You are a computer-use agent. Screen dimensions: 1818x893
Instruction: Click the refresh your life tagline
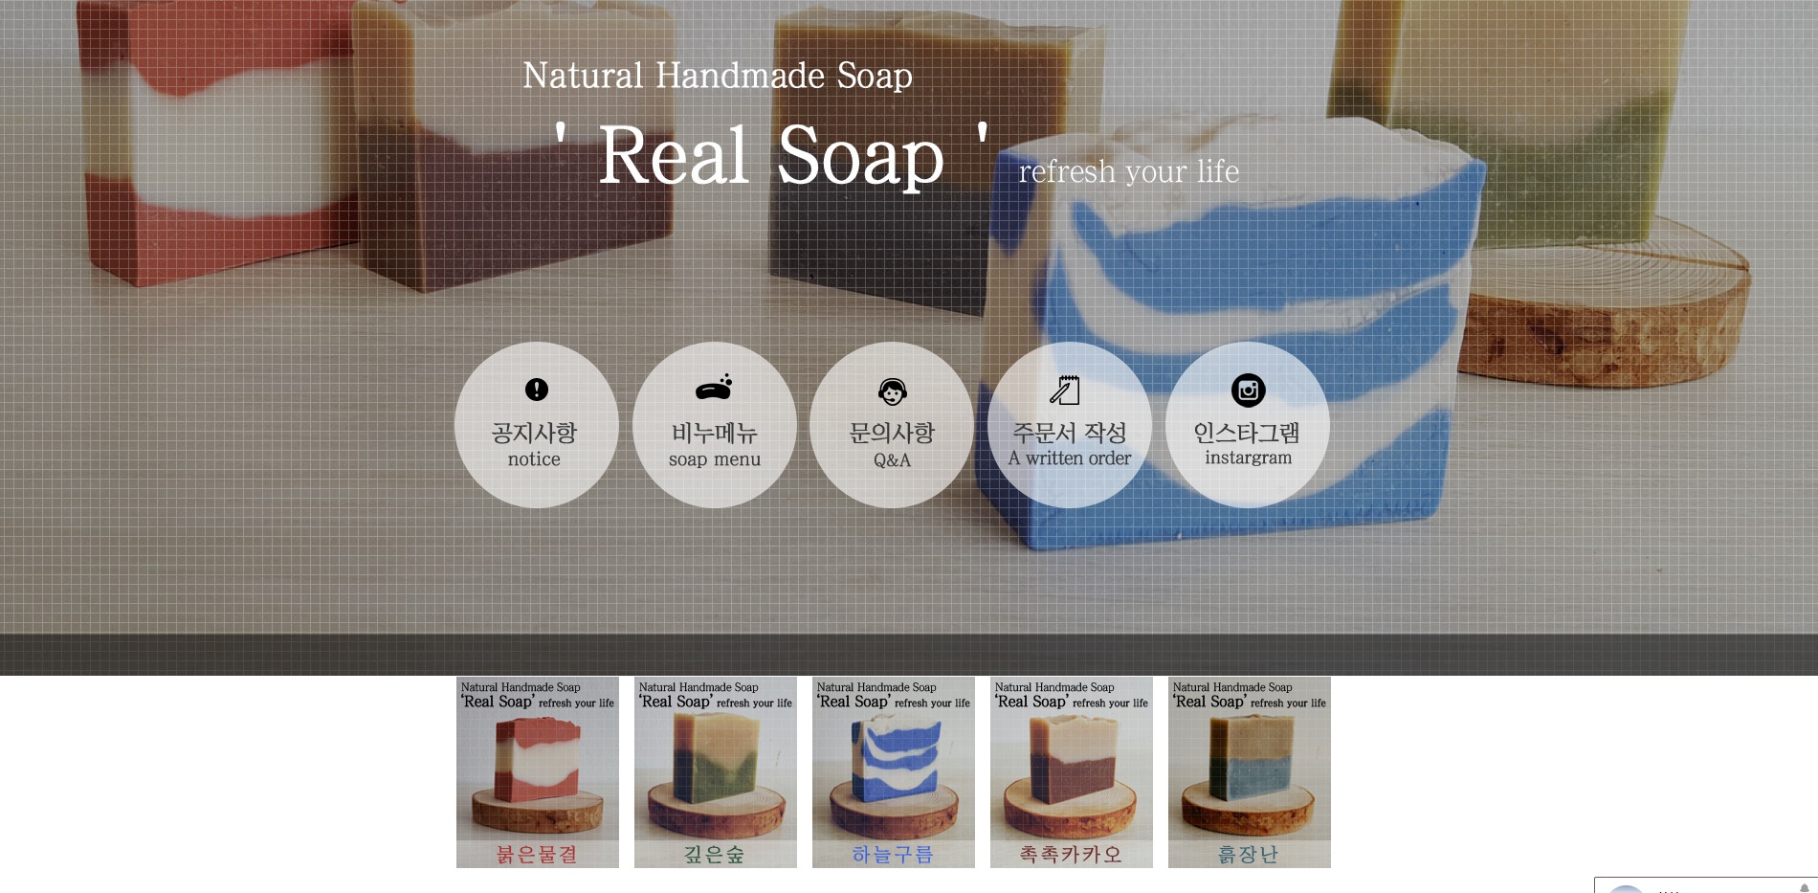click(x=1129, y=171)
